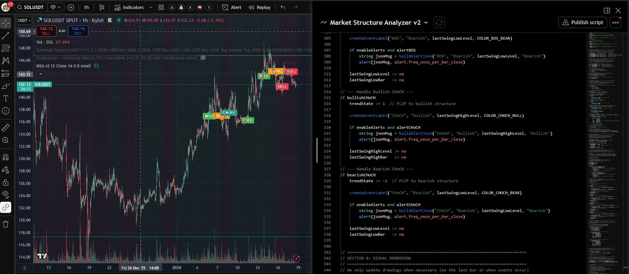Click the Publish script button

pos(583,23)
